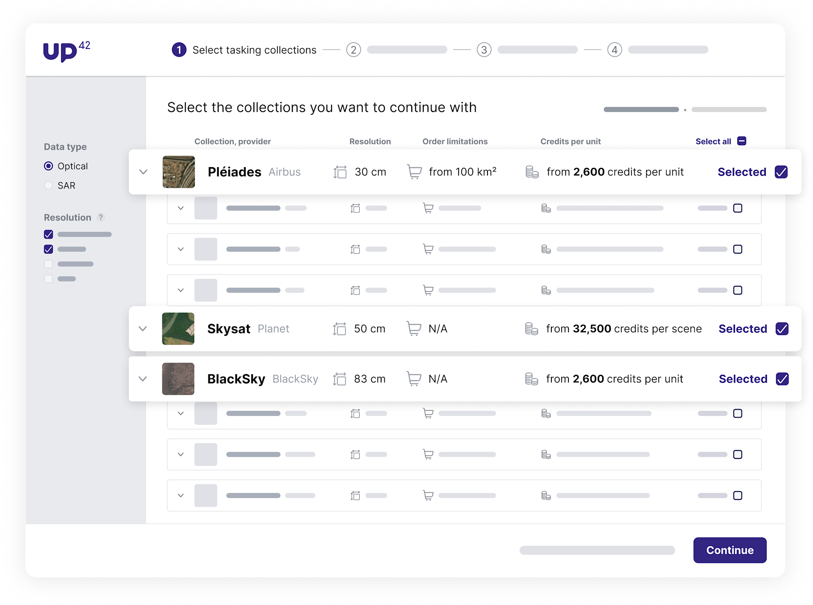Expand the Pléiades row chevron

(x=143, y=172)
